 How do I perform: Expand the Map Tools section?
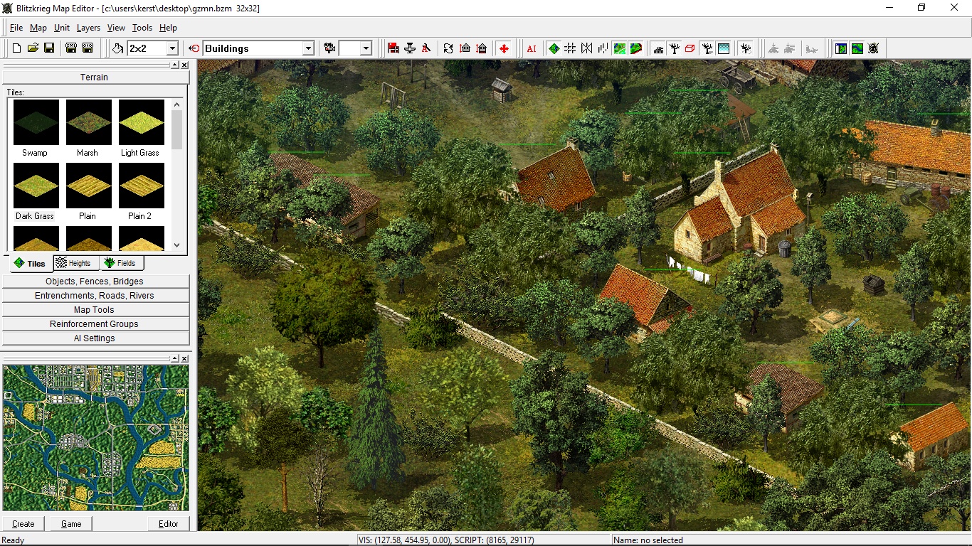[x=95, y=310]
